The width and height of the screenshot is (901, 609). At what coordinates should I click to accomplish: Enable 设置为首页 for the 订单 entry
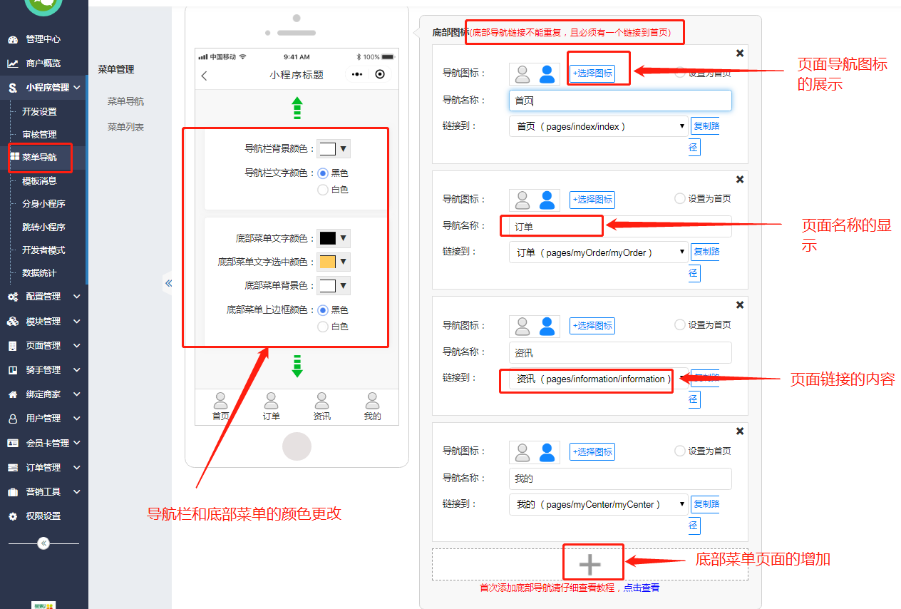[679, 198]
